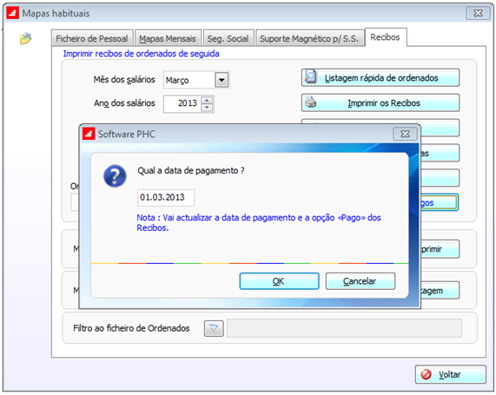The image size is (496, 395).
Task: Switch to the Ficheiro de Pessoal tab
Action: [92, 38]
